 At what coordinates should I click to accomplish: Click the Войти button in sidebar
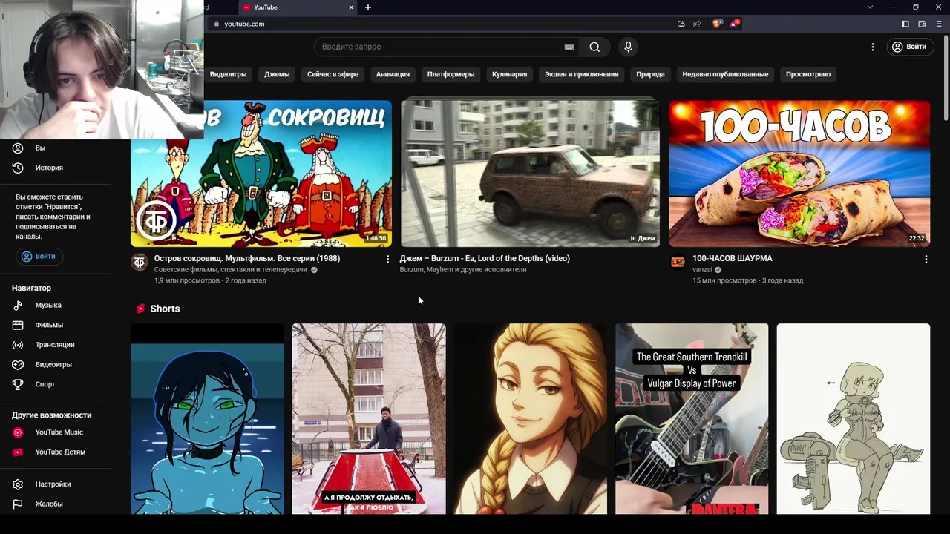(x=39, y=256)
